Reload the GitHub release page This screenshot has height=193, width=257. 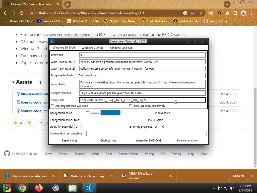pos(22,13)
